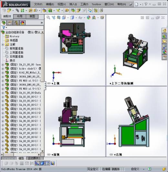Open the Assembly Features tool
The image size is (168, 172).
tap(50, 11)
